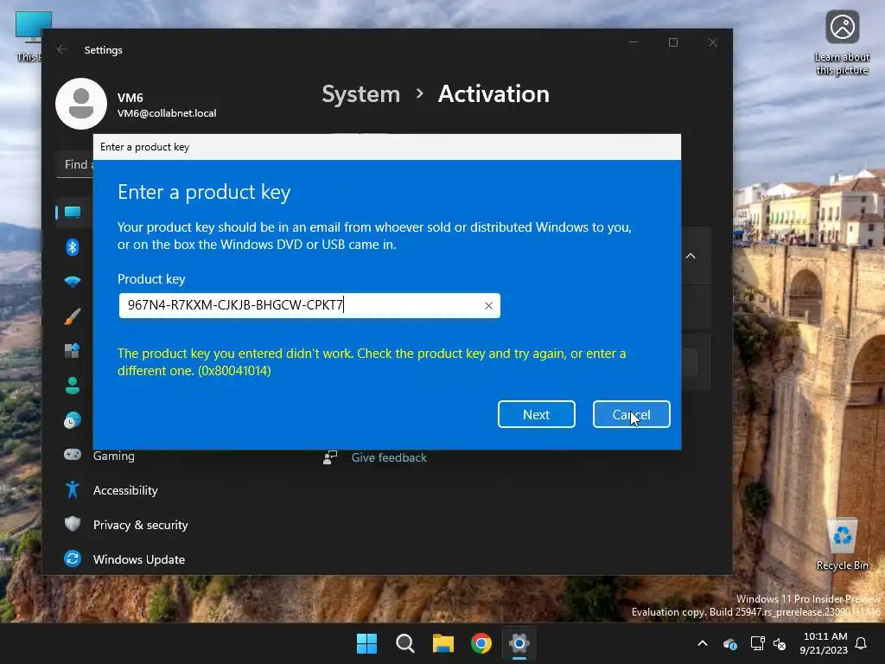The height and width of the screenshot is (664, 885).
Task: Click the Next button in product key dialog
Action: point(536,414)
